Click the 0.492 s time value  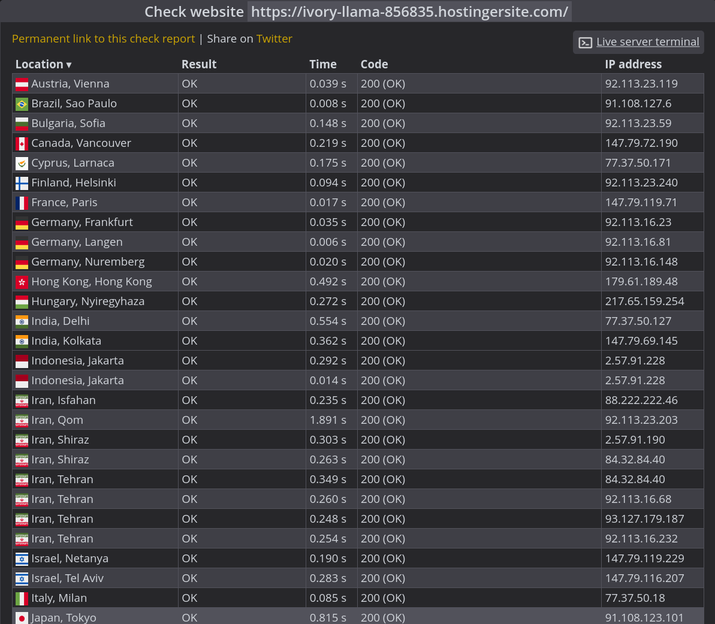tap(328, 282)
